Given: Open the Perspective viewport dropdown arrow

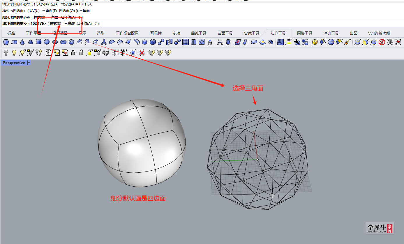Looking at the screenshot, I should tap(29, 63).
